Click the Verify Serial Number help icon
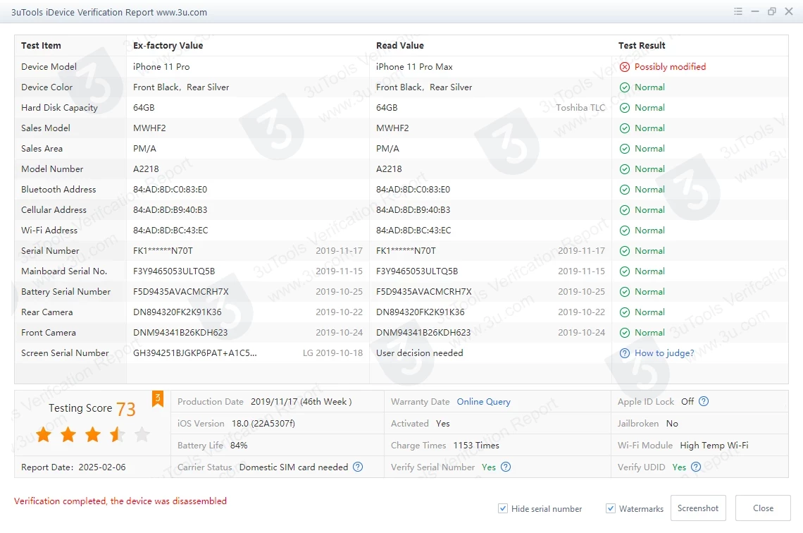This screenshot has height=533, width=803. 506,467
